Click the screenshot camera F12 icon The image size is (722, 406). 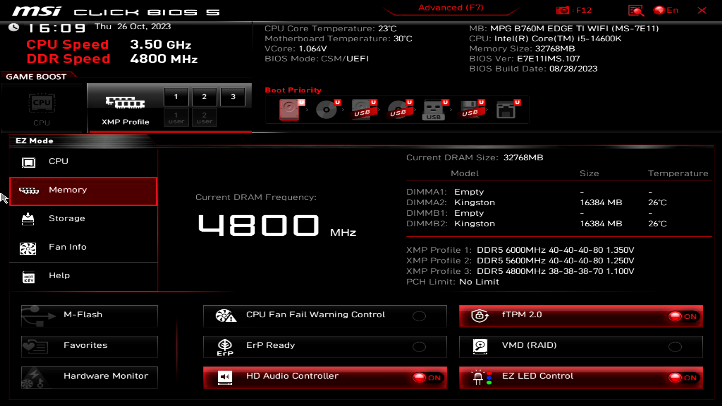coord(563,11)
